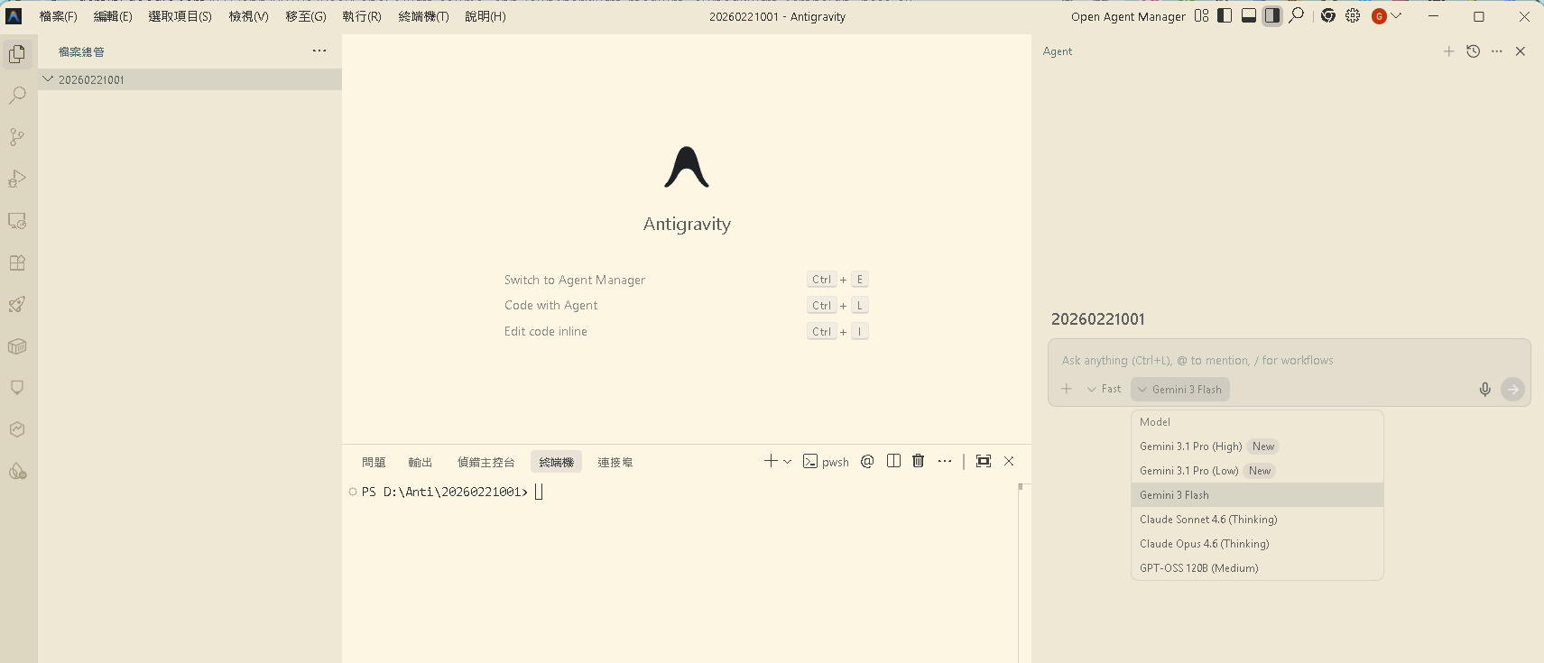Screen dimensions: 1544x663
Task: Open the customize layout icon in title bar
Action: 1201,15
